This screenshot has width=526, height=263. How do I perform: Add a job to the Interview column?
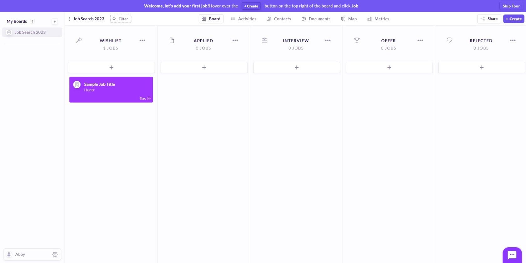point(297,67)
